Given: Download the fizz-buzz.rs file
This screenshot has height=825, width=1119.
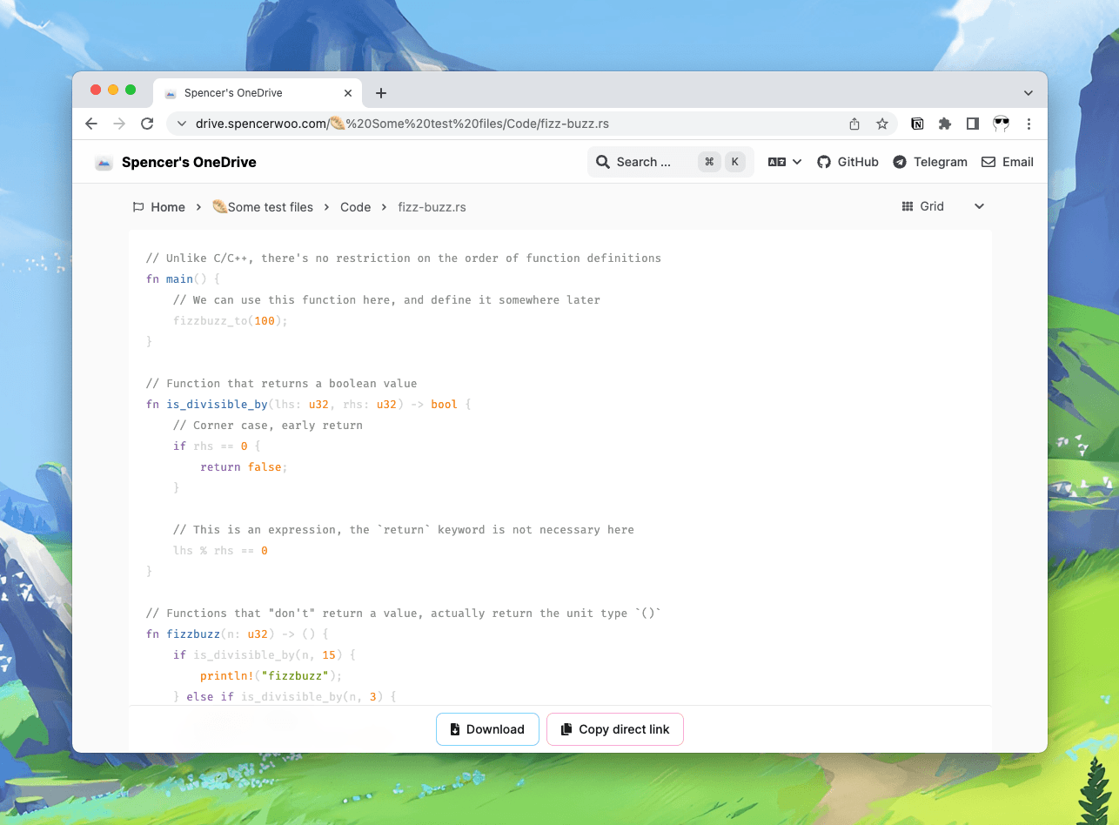Looking at the screenshot, I should click(487, 729).
